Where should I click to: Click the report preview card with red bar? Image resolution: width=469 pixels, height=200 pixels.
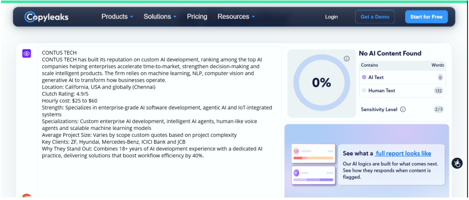(x=313, y=154)
